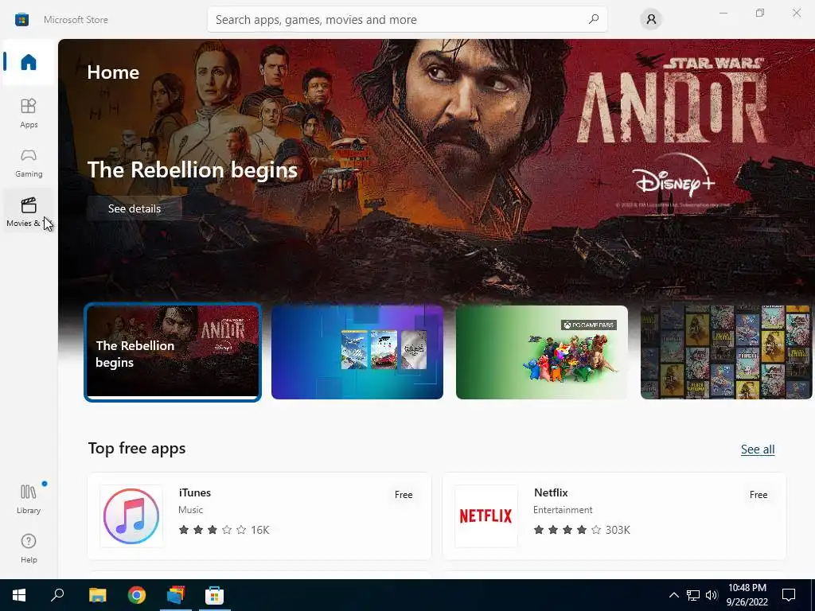Click the Netflix logo icon
Viewport: 815px width, 611px height.
point(486,516)
